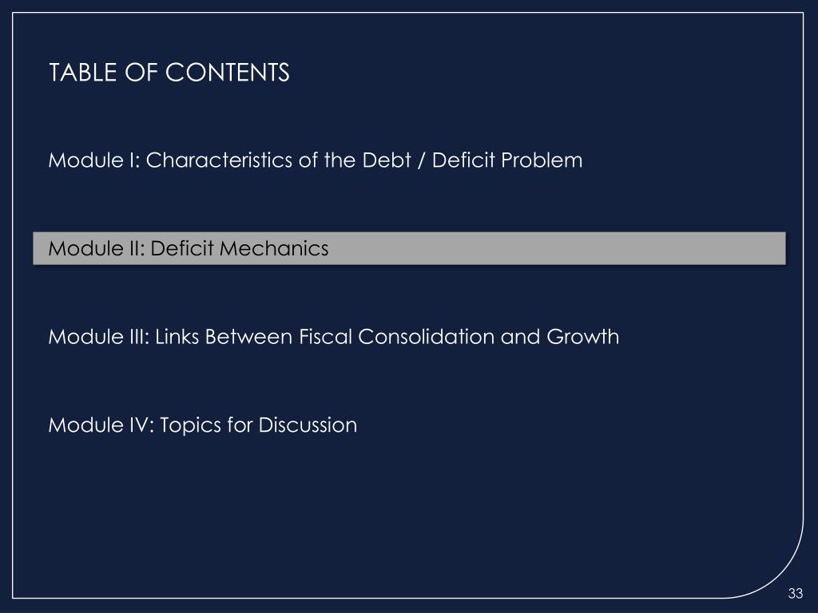Click the "Deficit Mechanics" text
The width and height of the screenshot is (818, 613).
tap(240, 248)
